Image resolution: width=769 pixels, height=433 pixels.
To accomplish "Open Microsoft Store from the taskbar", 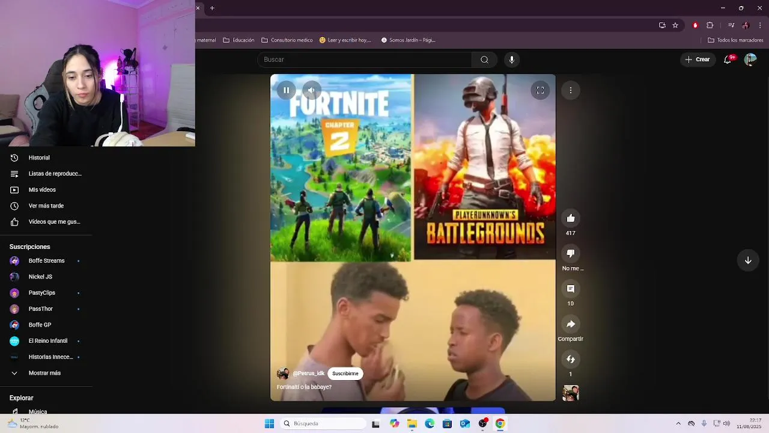I will pyautogui.click(x=447, y=423).
